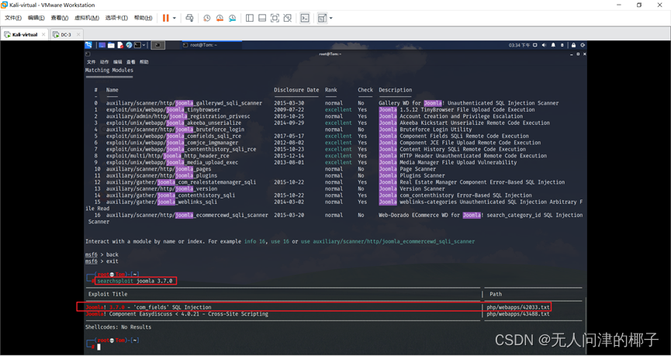Open the 编辑(E) menu in VMware
Image resolution: width=671 pixels, height=356 pixels.
click(x=36, y=18)
